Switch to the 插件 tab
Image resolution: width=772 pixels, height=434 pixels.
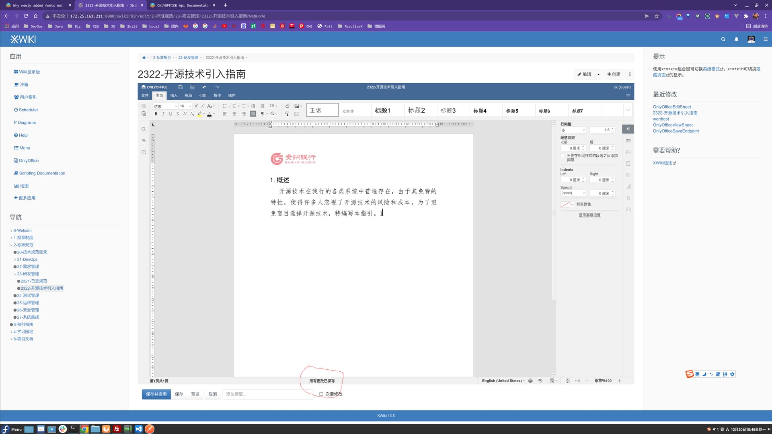coord(232,96)
